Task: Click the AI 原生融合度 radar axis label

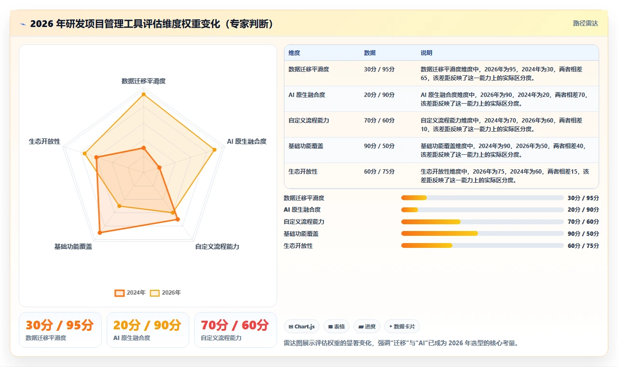Action: 247,141
